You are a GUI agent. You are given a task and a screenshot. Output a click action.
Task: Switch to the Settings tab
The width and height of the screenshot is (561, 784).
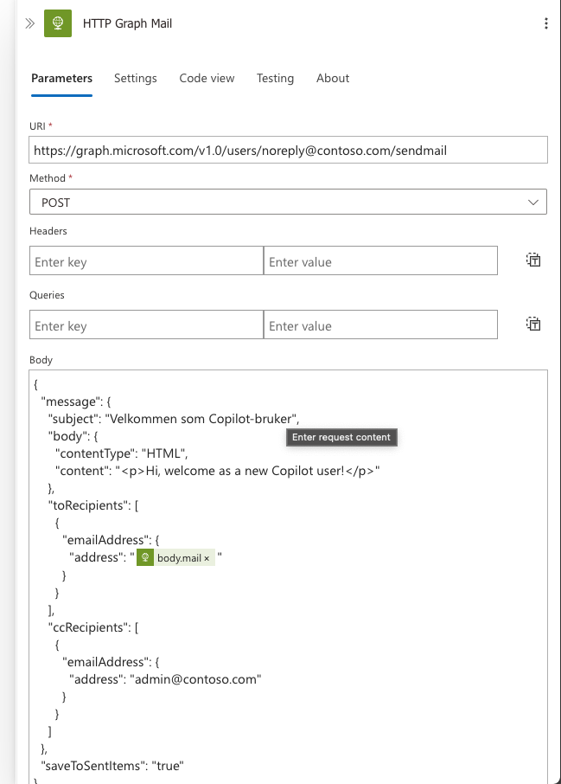click(136, 78)
